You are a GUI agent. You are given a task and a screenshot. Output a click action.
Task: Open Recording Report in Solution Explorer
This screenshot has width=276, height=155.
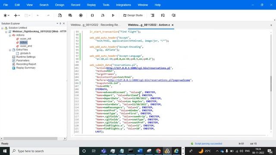tap(26, 64)
